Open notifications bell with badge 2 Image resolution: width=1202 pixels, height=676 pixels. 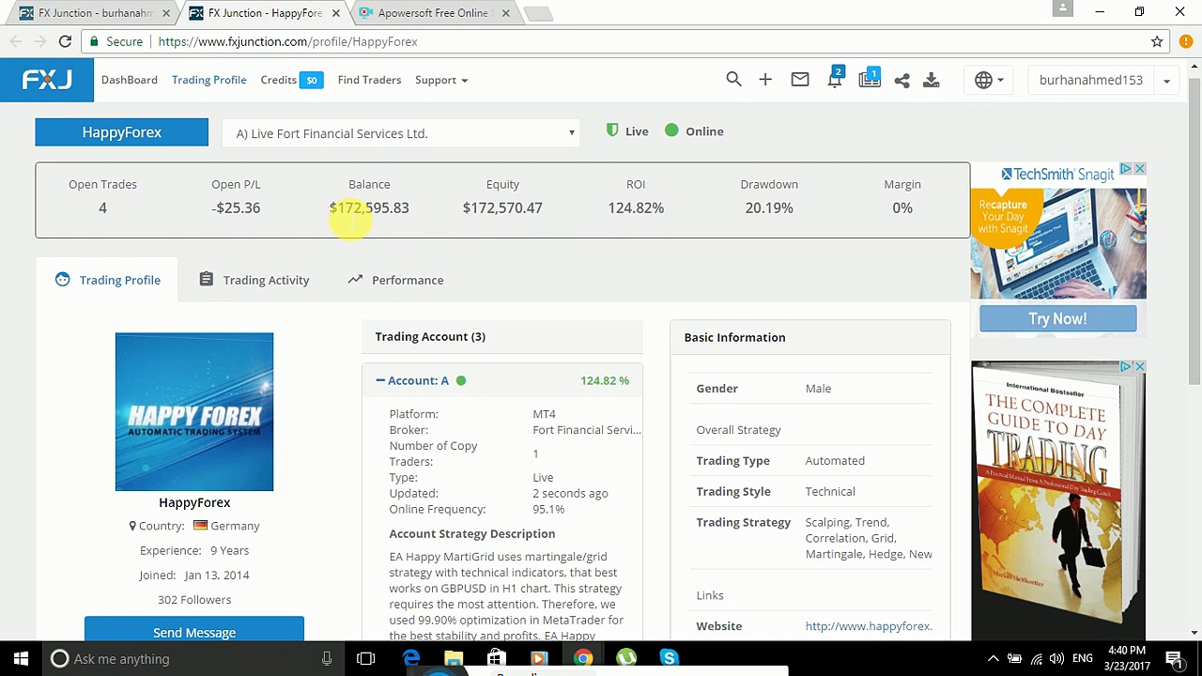click(x=835, y=79)
